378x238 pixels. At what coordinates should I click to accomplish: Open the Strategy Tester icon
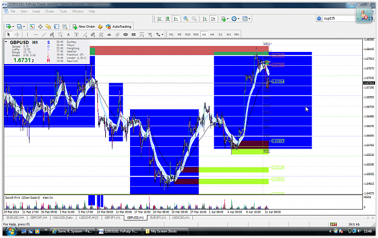click(65, 27)
